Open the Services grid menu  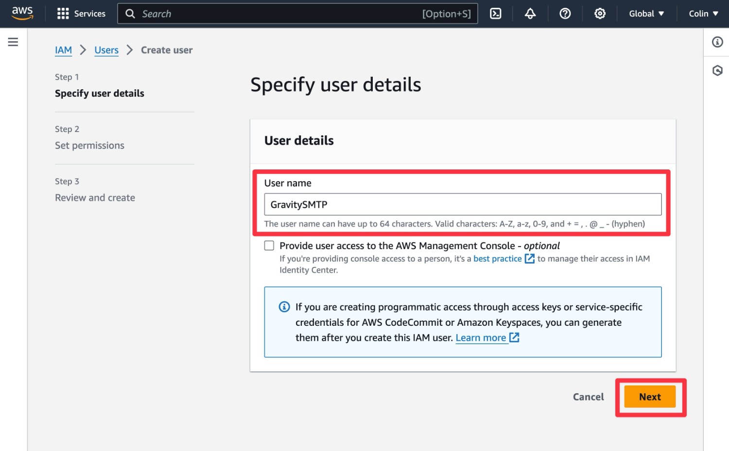(x=63, y=14)
